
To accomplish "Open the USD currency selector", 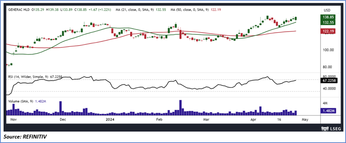I will pyautogui.click(x=330, y=10).
